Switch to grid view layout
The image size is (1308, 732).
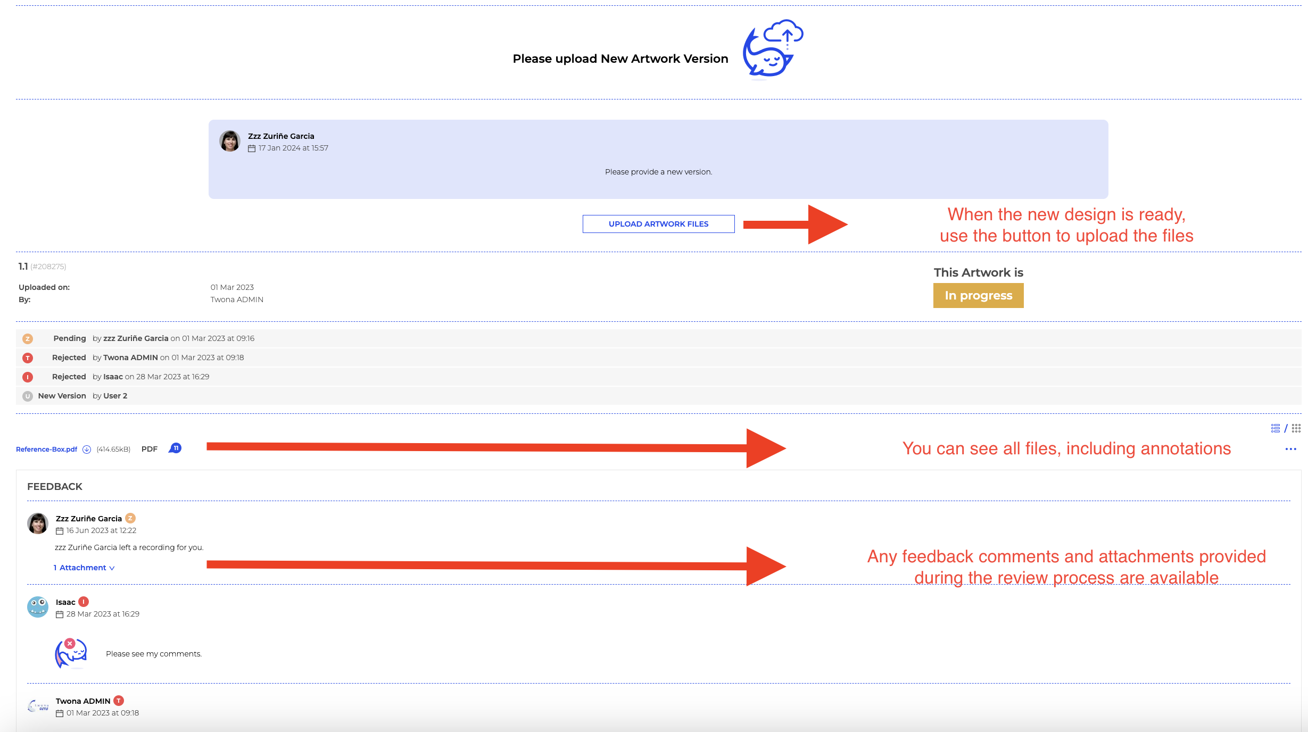click(1296, 428)
